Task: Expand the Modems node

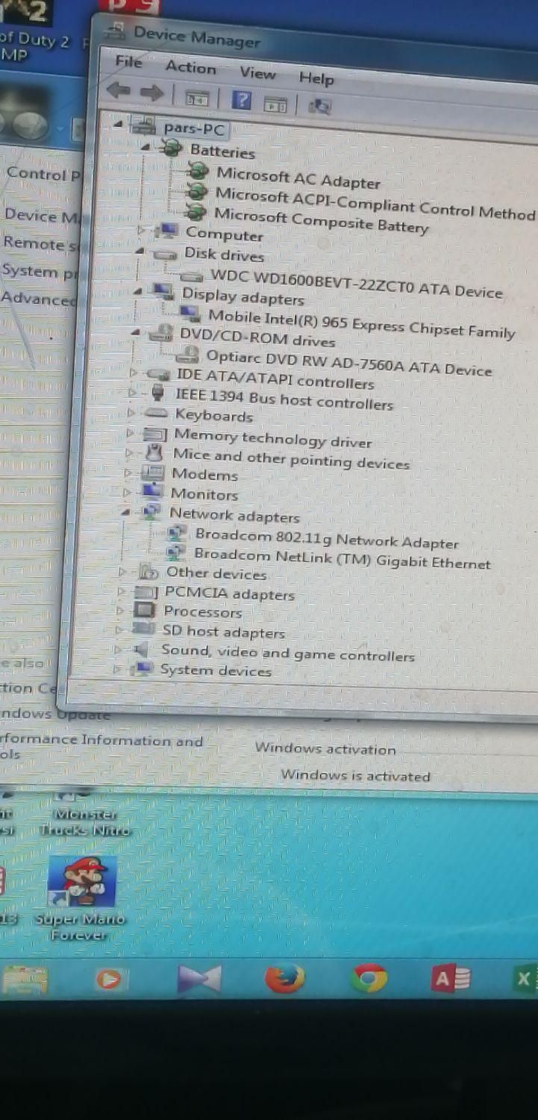Action: 128,472
